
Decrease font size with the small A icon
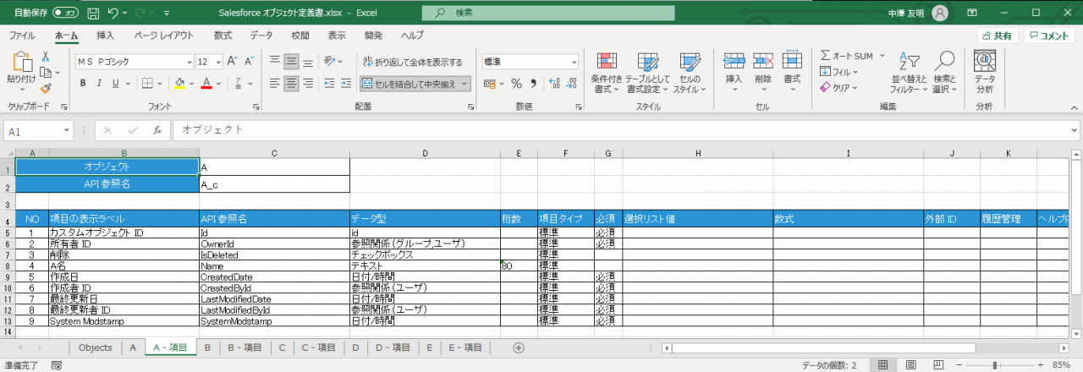coord(247,62)
